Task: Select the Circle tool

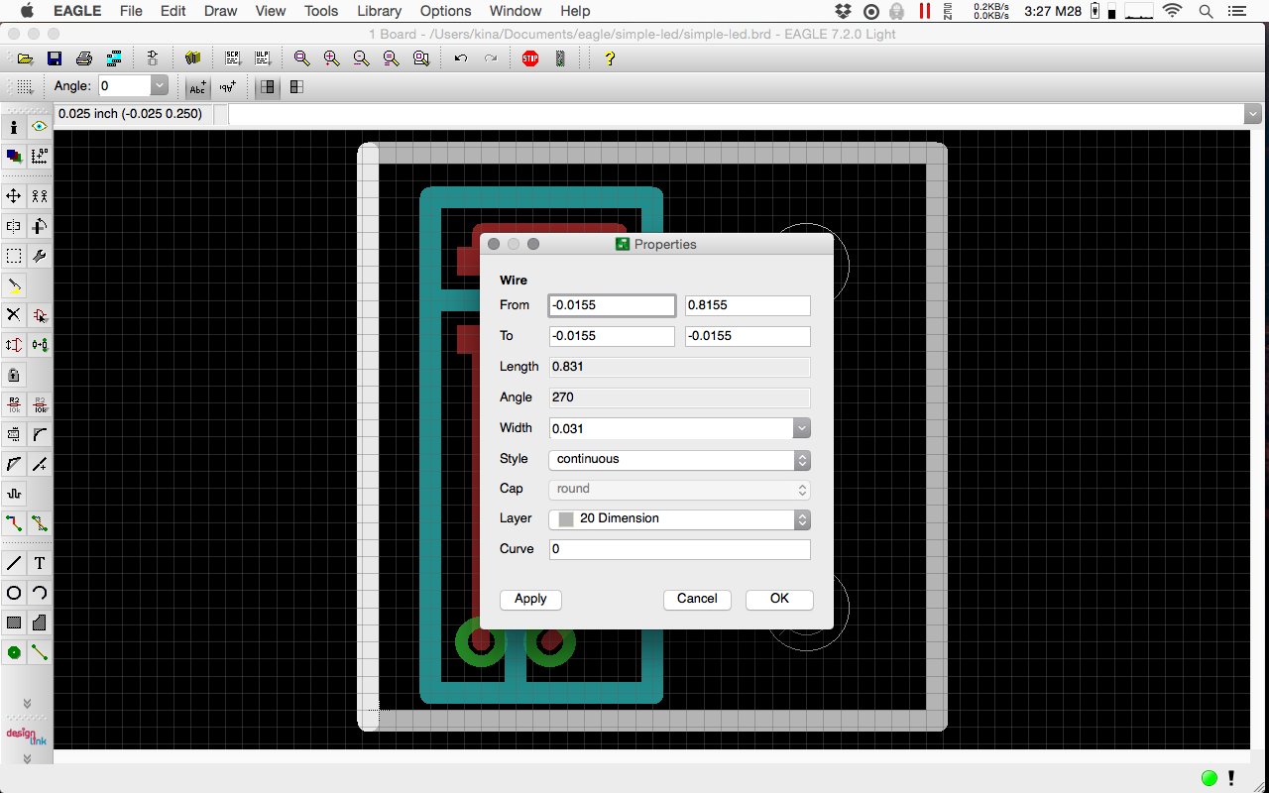Action: (14, 593)
